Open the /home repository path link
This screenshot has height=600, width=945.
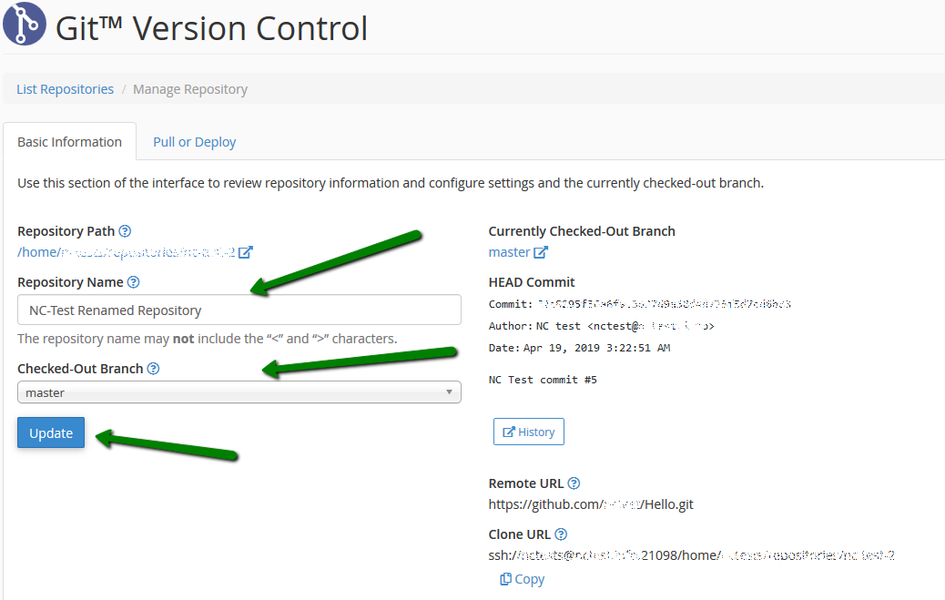coord(126,252)
